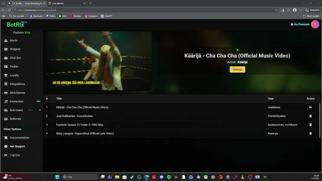
Task: Delete Joel Hallikainen - Kuurankukka from the queue
Action: click(310, 116)
